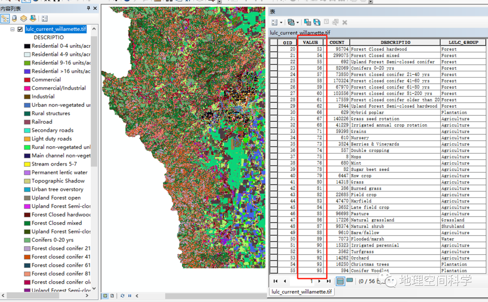This screenshot has width=488, height=302.
Task: Show all records view button
Action: [x=341, y=281]
